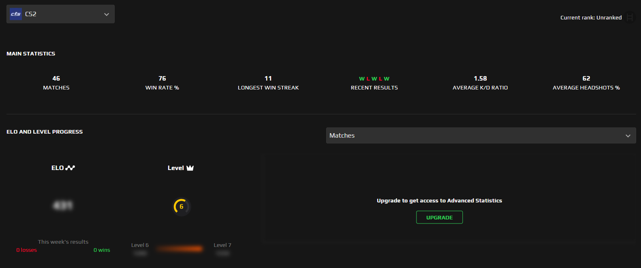The height and width of the screenshot is (268, 641).
Task: Click 'Upgrade to get access to Advanced Statistics'
Action: click(440, 201)
